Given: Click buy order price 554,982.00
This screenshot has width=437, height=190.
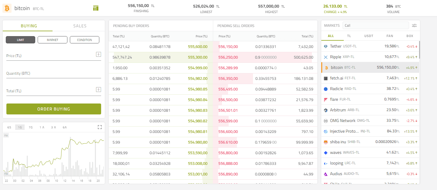Looking at the screenshot, I should tap(198, 79).
